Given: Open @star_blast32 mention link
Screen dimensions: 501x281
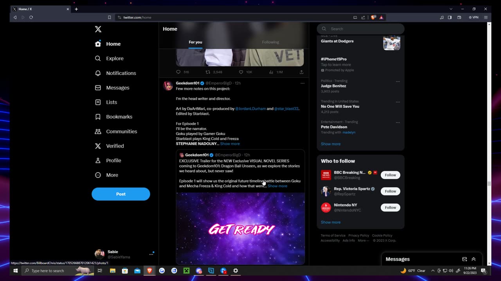Looking at the screenshot, I should tap(287, 109).
